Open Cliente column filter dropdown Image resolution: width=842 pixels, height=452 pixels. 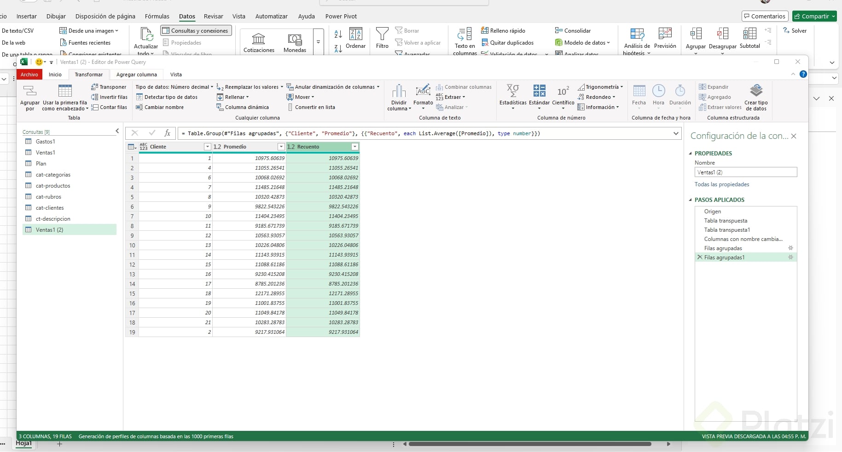pyautogui.click(x=207, y=147)
